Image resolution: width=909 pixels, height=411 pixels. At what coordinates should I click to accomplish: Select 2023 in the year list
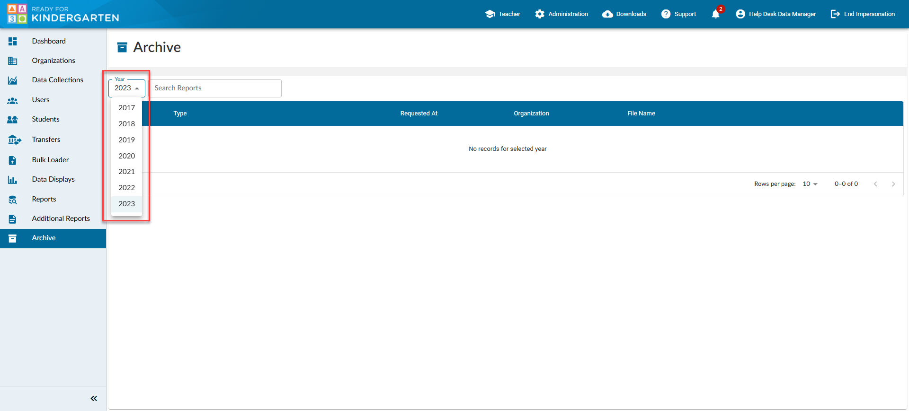coord(126,204)
